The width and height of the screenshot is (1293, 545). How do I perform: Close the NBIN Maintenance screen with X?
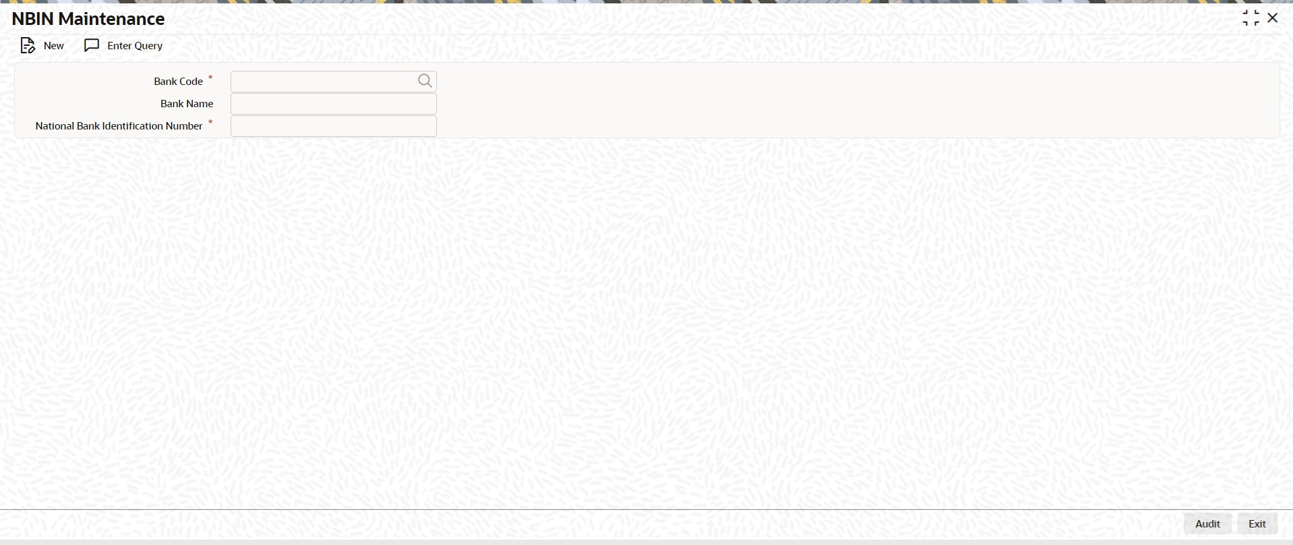1273,18
